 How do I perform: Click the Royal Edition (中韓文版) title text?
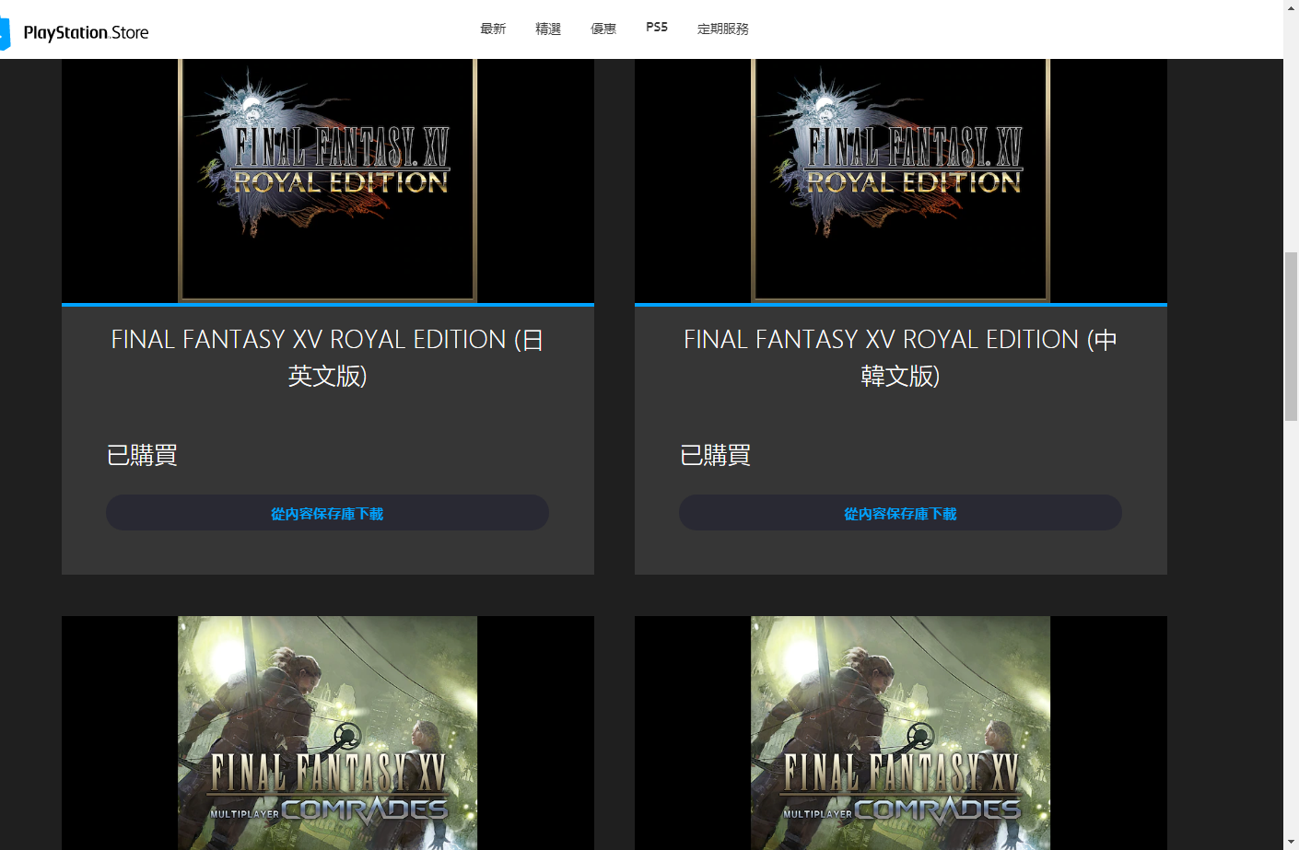[901, 357]
